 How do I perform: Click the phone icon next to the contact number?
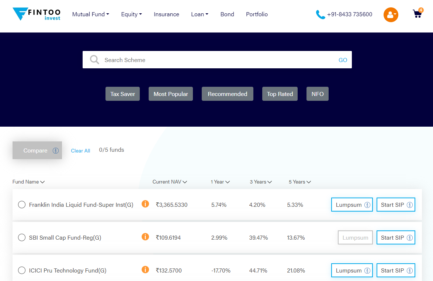(x=321, y=14)
